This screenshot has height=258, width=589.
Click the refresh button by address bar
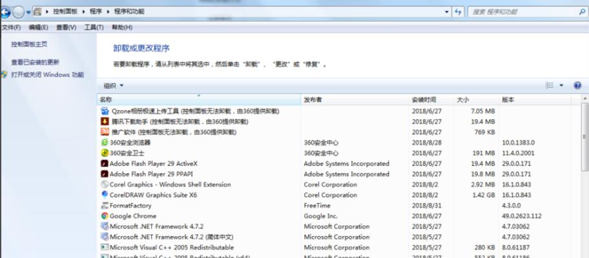pyautogui.click(x=458, y=12)
